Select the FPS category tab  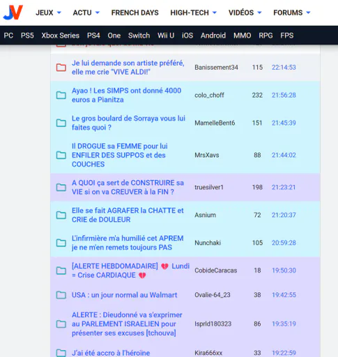click(287, 36)
